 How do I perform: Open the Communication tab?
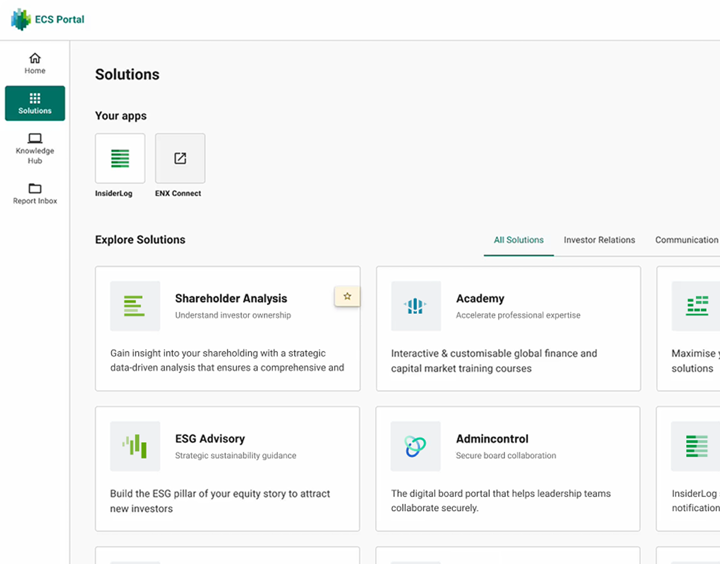tap(686, 240)
